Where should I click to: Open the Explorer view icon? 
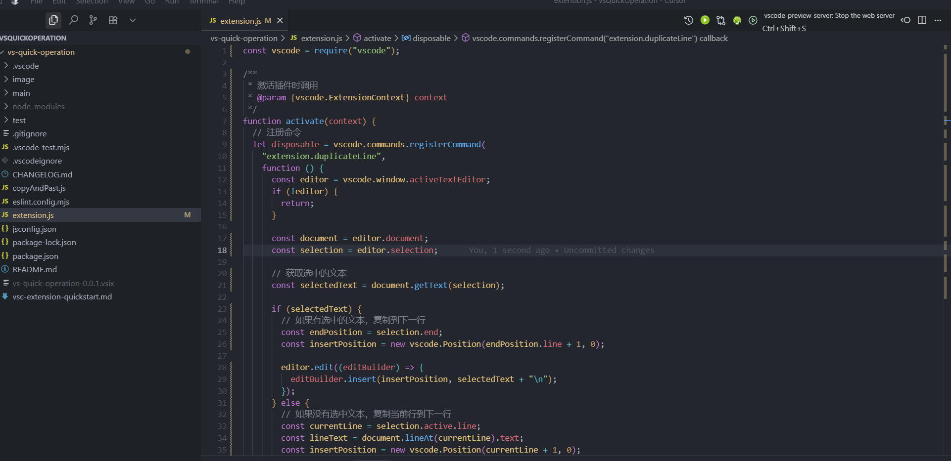53,20
